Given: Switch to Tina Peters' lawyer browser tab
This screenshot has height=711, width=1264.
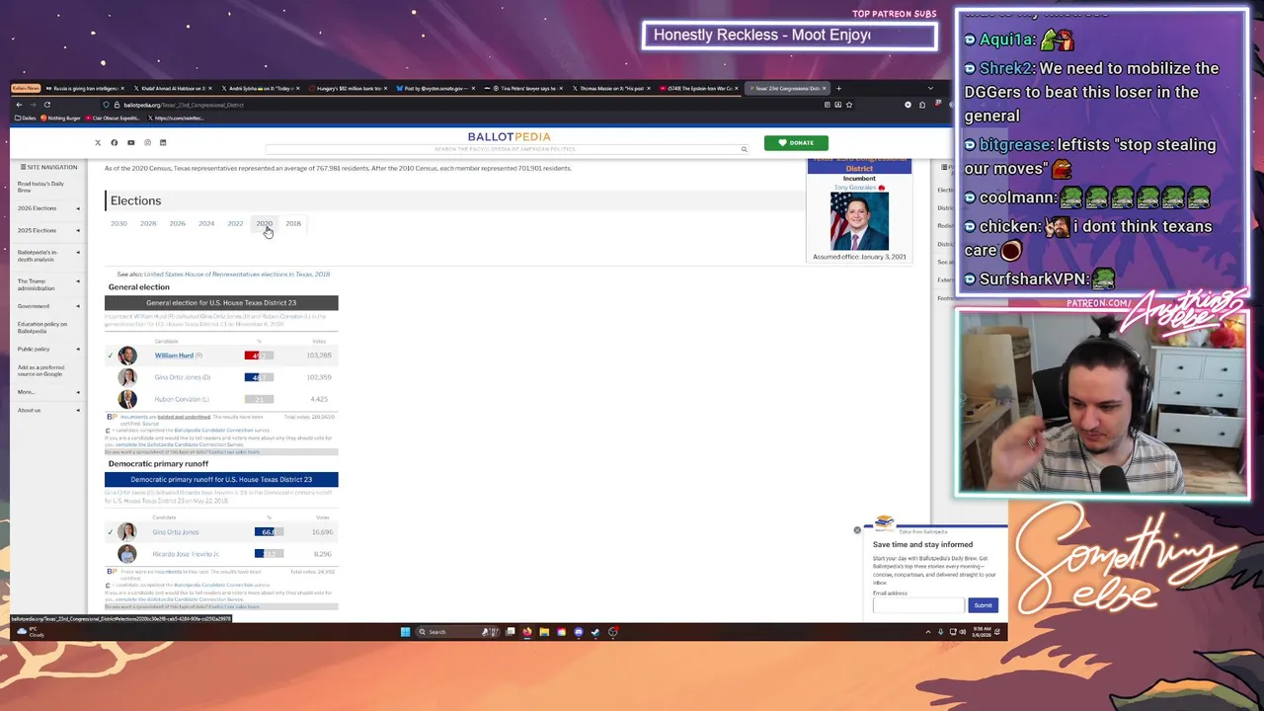Looking at the screenshot, I should coord(525,88).
